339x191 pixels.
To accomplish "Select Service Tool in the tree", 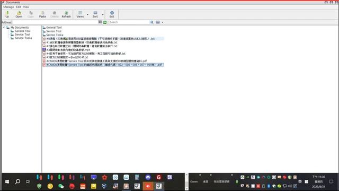I will click(22, 34).
